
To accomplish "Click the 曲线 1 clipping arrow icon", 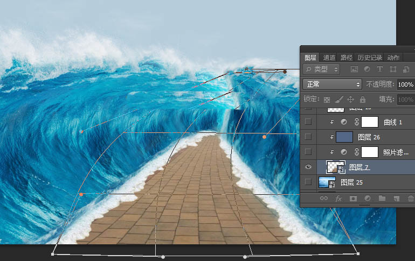I will coord(331,122).
